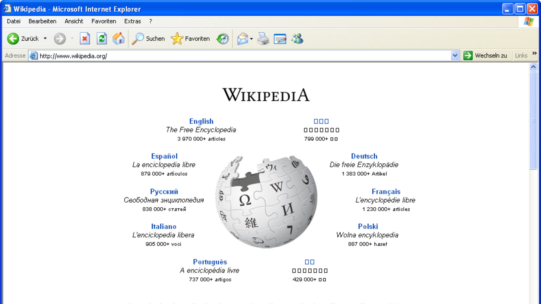Screen dimensions: 541x304
Task: Click the address field with wikipedia.org URL
Action: tap(244, 56)
